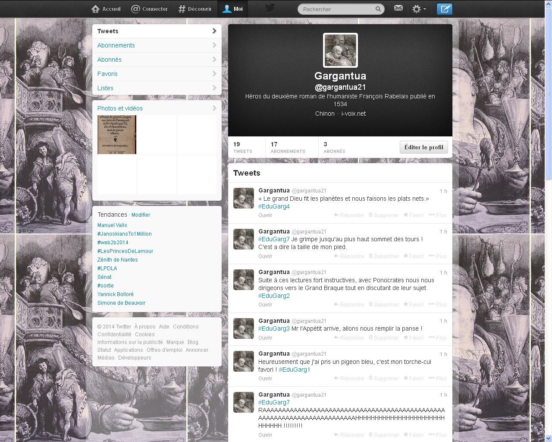
Task: Open trend #JanoskiansTo1Million
Action: (x=125, y=234)
